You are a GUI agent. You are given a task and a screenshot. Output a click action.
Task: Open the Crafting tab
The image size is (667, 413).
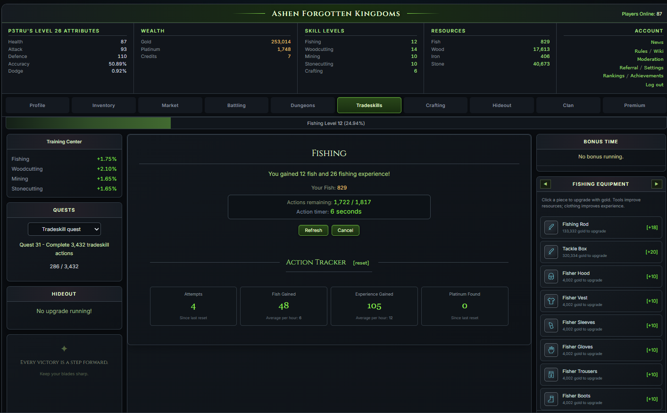(x=435, y=105)
